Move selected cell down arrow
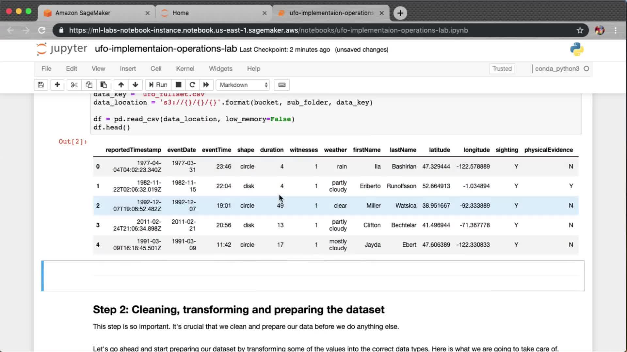627x352 pixels. 135,85
